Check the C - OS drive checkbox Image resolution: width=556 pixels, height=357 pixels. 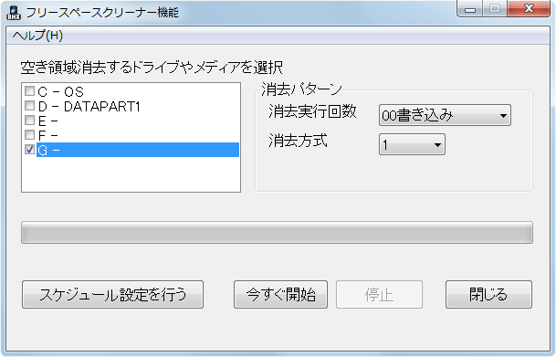click(x=29, y=91)
